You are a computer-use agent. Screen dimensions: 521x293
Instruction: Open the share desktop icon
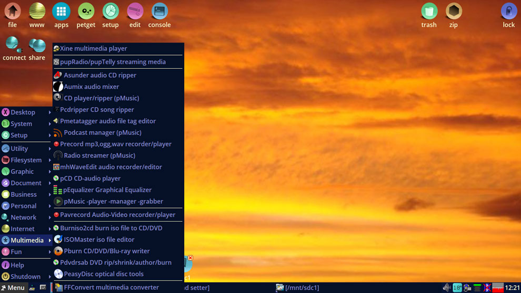[37, 48]
